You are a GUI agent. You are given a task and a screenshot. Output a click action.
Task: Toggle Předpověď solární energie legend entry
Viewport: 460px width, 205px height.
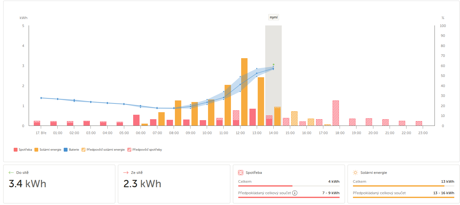[103, 150]
